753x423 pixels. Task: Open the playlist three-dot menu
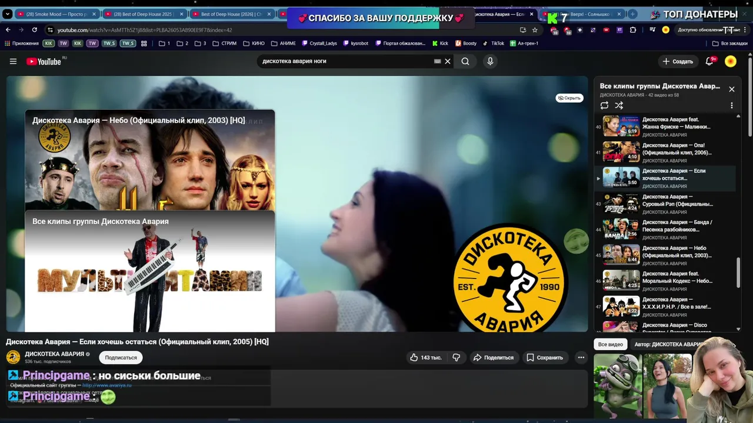pos(732,105)
